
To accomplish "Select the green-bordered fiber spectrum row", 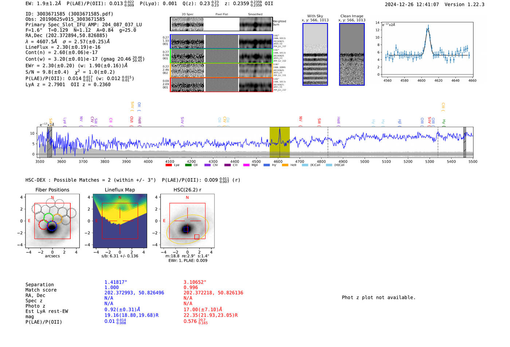I will (x=221, y=56).
